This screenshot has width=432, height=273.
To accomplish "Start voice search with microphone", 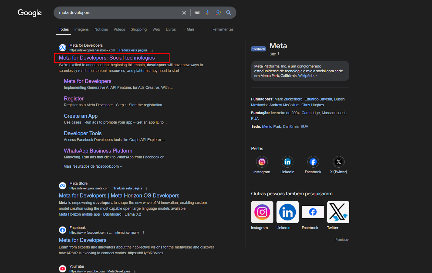I will pos(207,13).
